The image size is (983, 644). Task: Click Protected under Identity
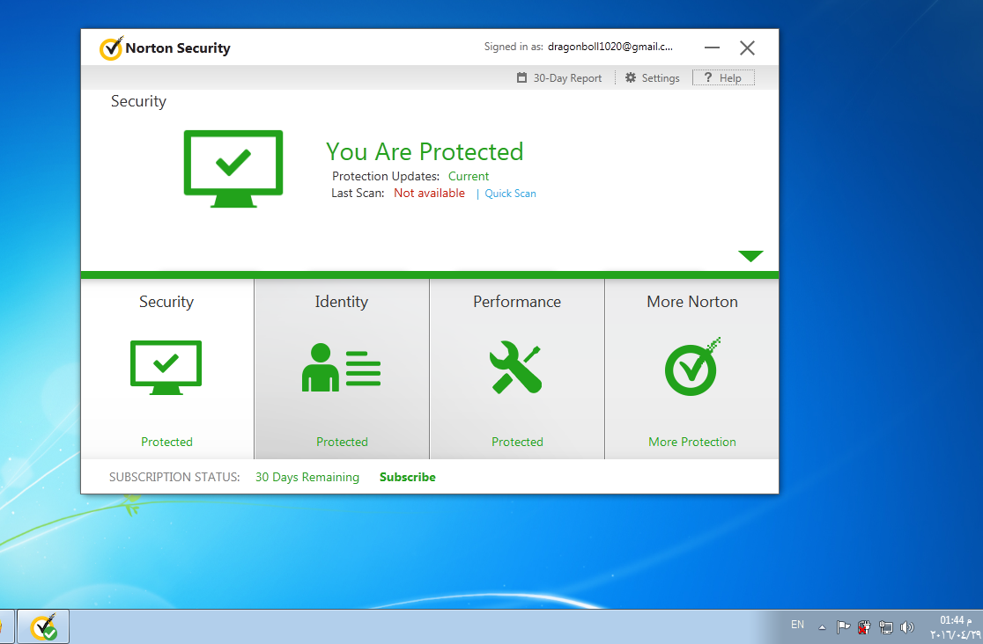pos(342,443)
